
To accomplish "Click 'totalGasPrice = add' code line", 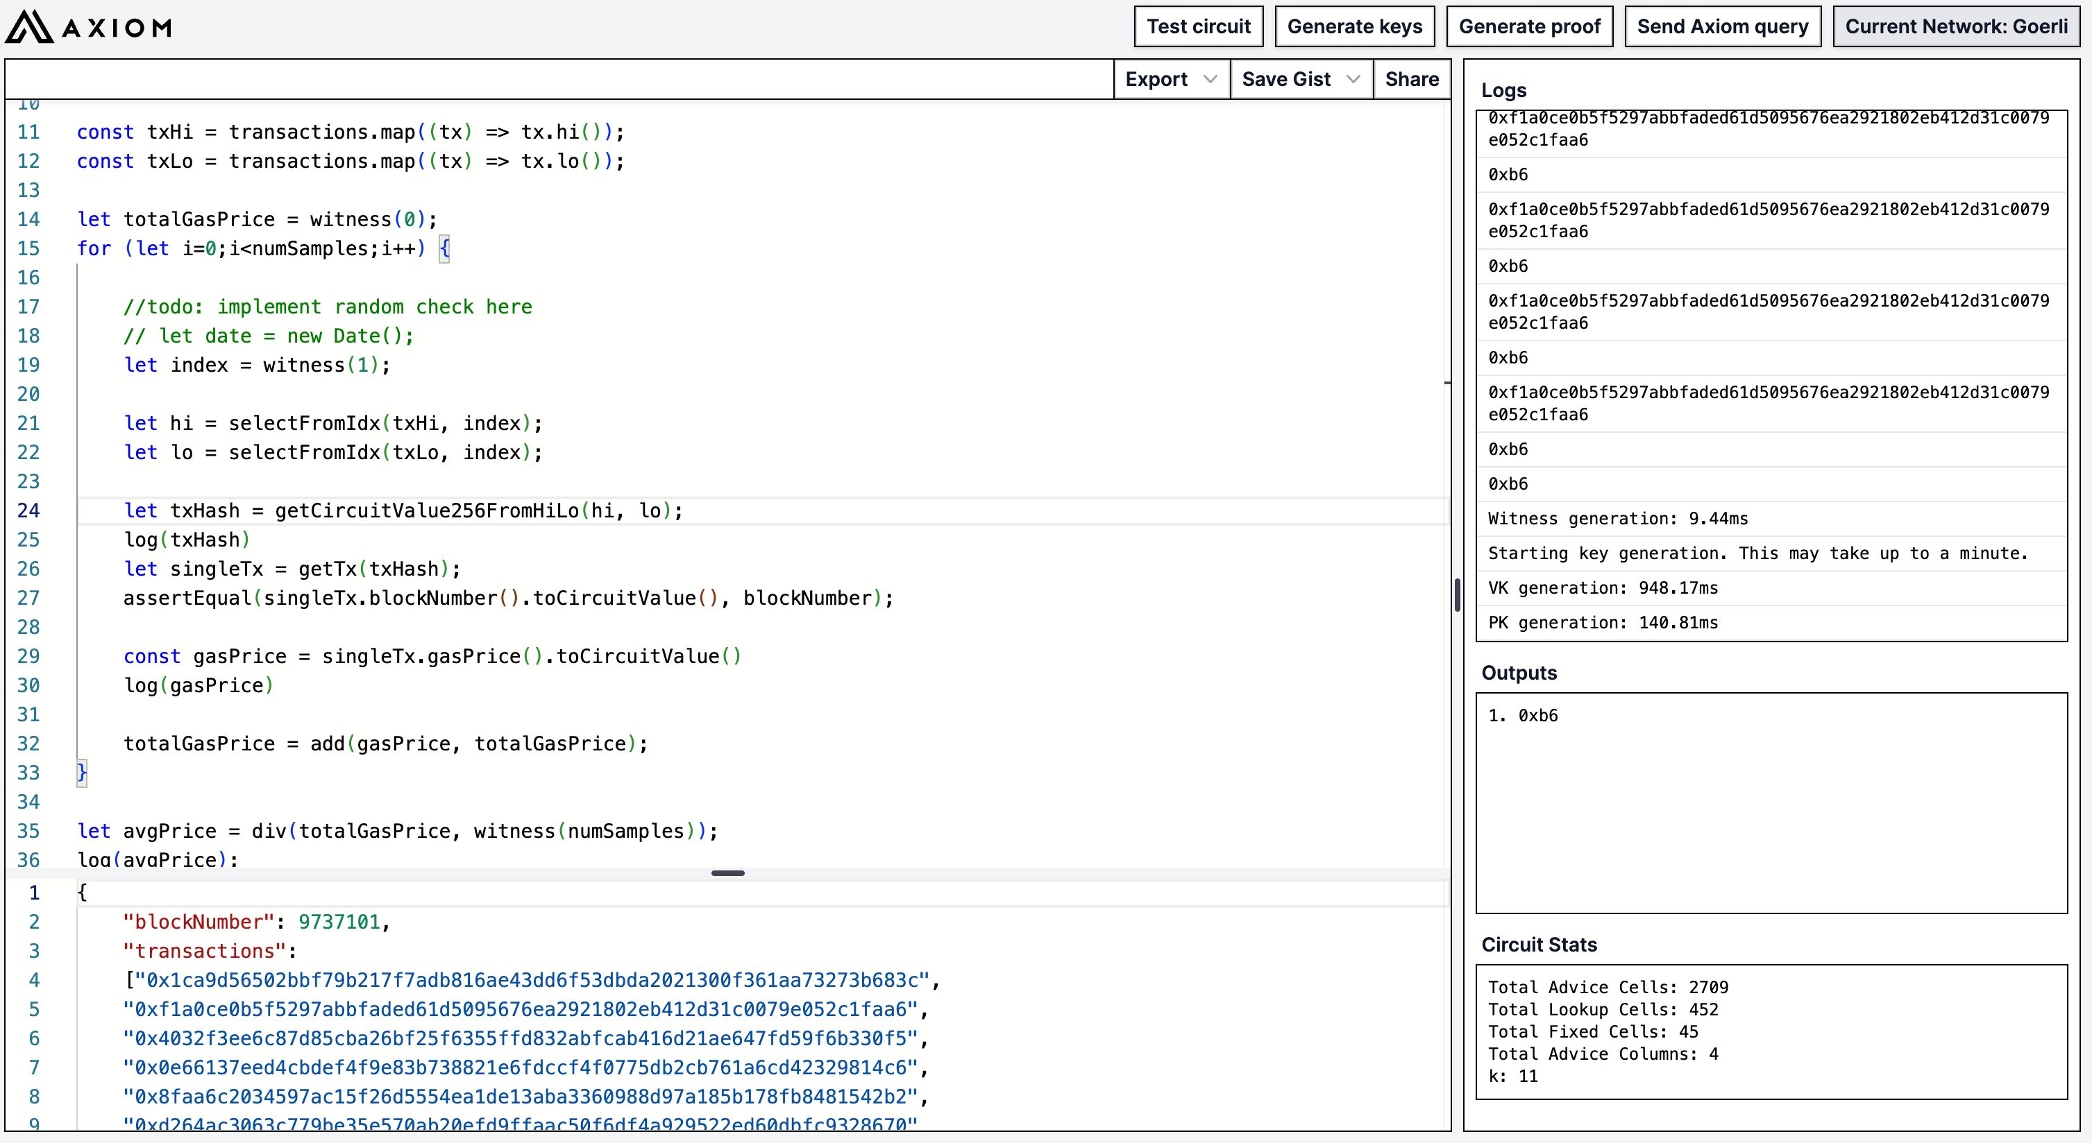I will pos(386,744).
